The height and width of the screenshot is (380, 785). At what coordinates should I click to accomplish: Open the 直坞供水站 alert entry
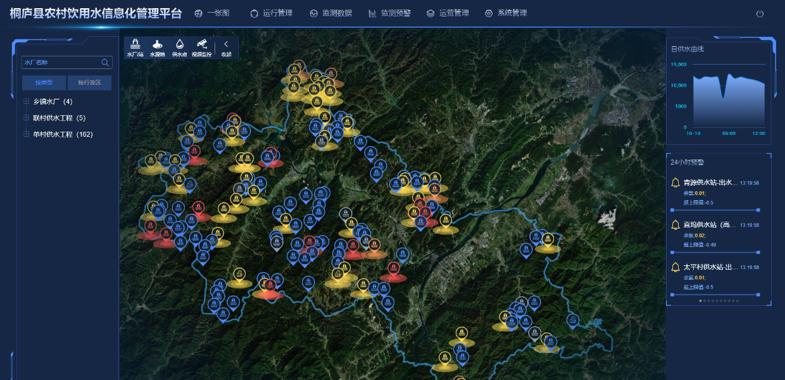(x=709, y=225)
